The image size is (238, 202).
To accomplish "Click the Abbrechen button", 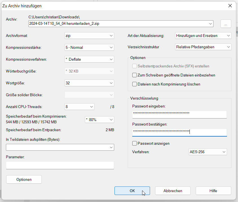I will pyautogui.click(x=173, y=191).
